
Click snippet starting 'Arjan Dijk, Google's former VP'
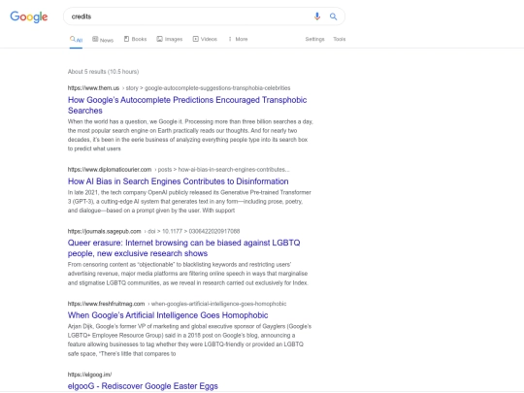(x=189, y=340)
